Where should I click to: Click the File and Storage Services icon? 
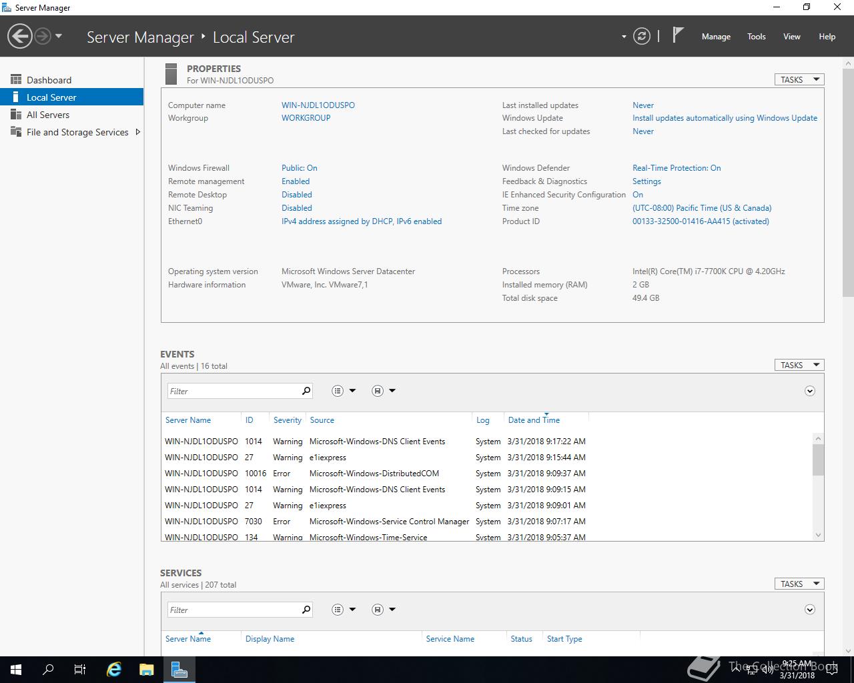click(x=16, y=131)
